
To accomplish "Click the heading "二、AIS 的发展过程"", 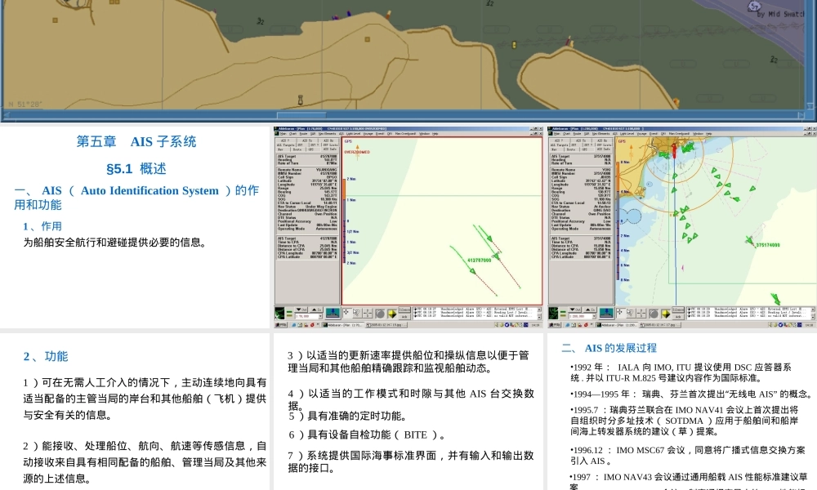I will click(609, 348).
